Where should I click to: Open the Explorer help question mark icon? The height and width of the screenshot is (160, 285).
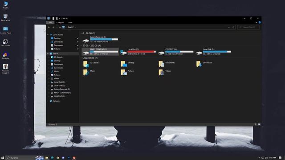click(x=260, y=23)
